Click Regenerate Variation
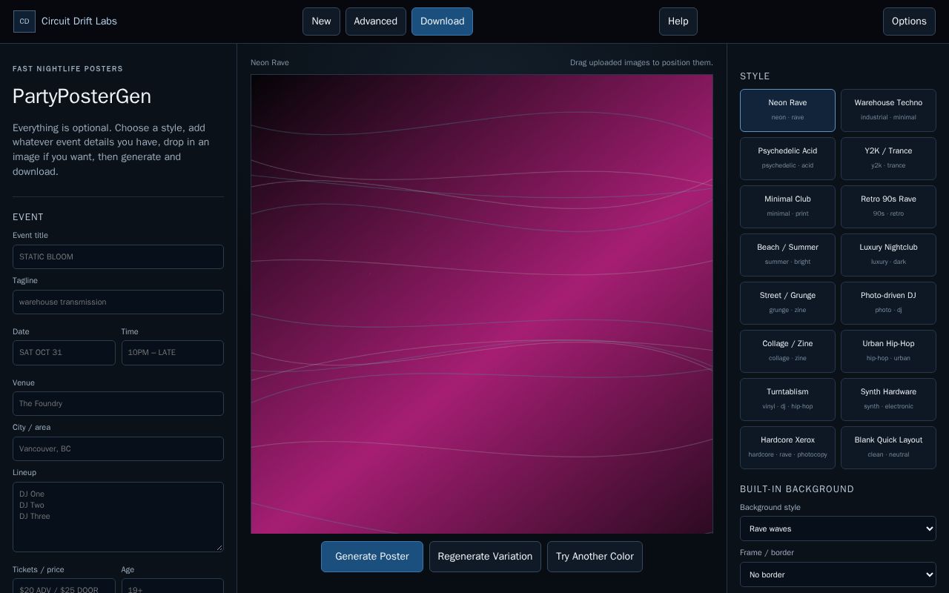The width and height of the screenshot is (949, 593). [x=485, y=557]
